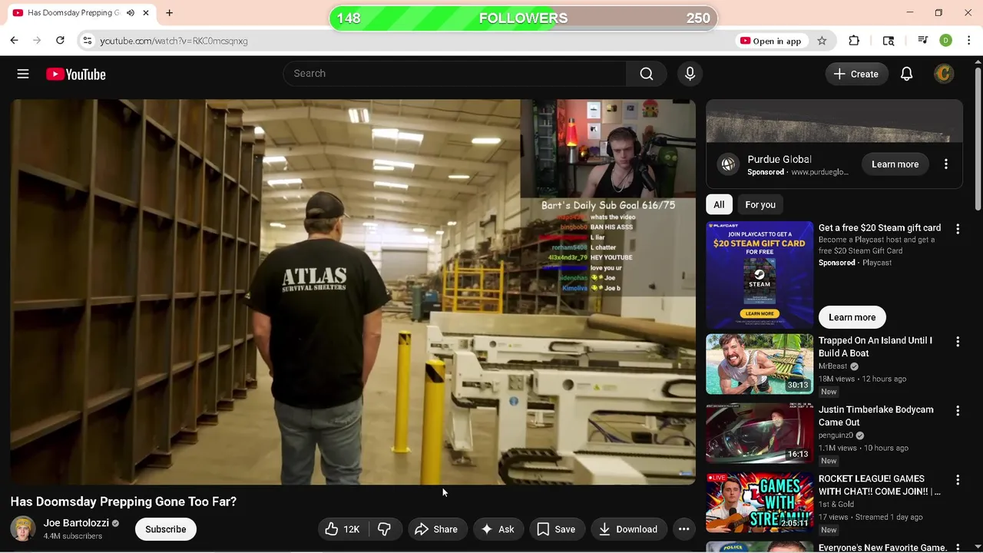
Task: Open options for Rocket League stream
Action: click(958, 480)
